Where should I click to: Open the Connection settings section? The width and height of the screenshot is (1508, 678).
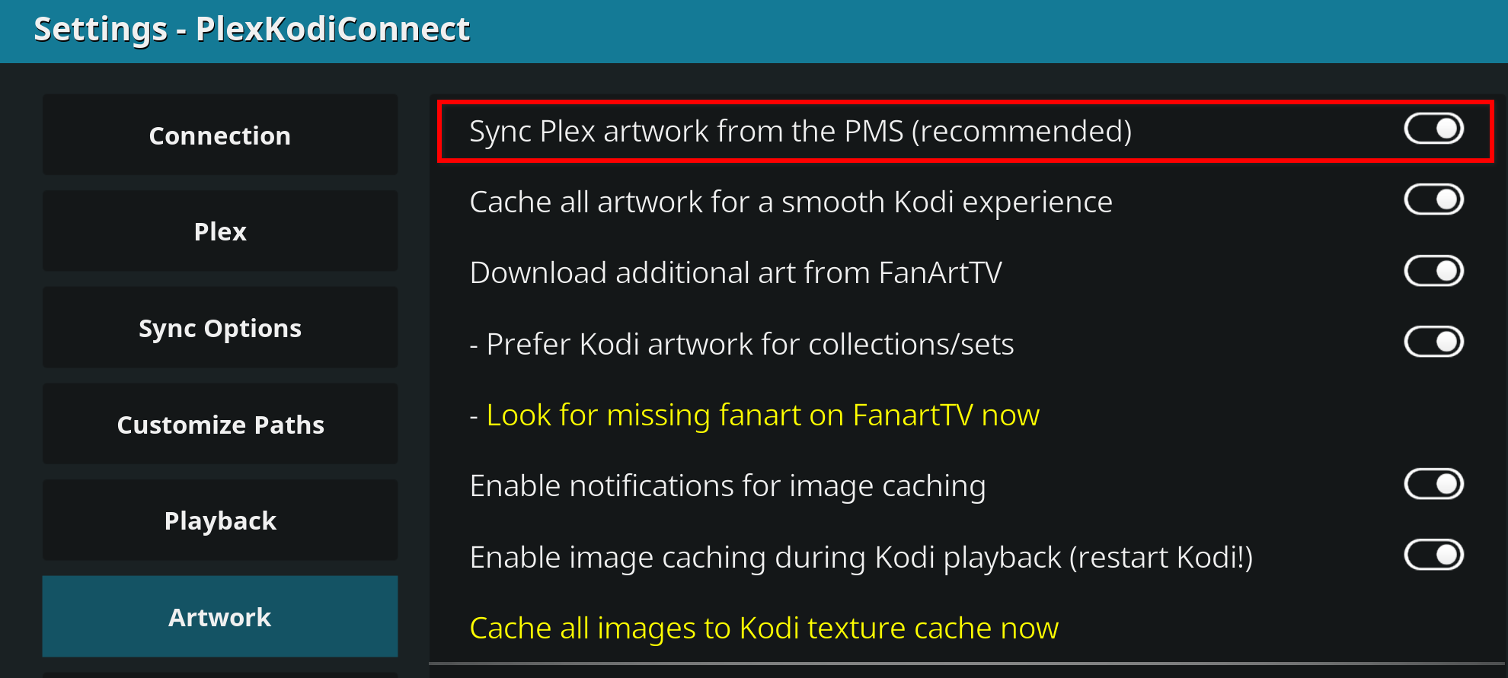point(219,135)
